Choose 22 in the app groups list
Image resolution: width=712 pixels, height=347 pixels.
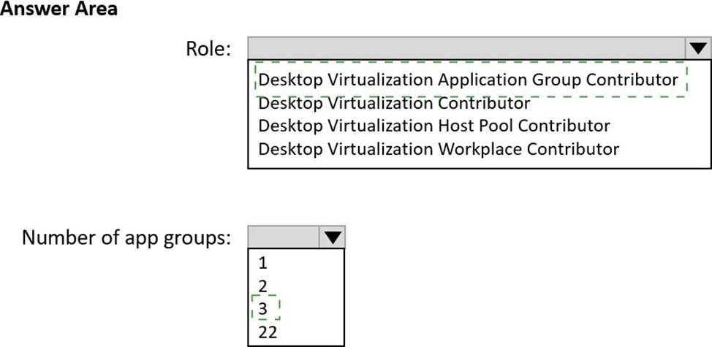pos(268,332)
